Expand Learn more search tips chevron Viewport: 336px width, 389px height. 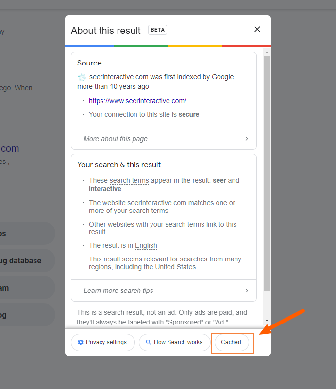coord(246,291)
